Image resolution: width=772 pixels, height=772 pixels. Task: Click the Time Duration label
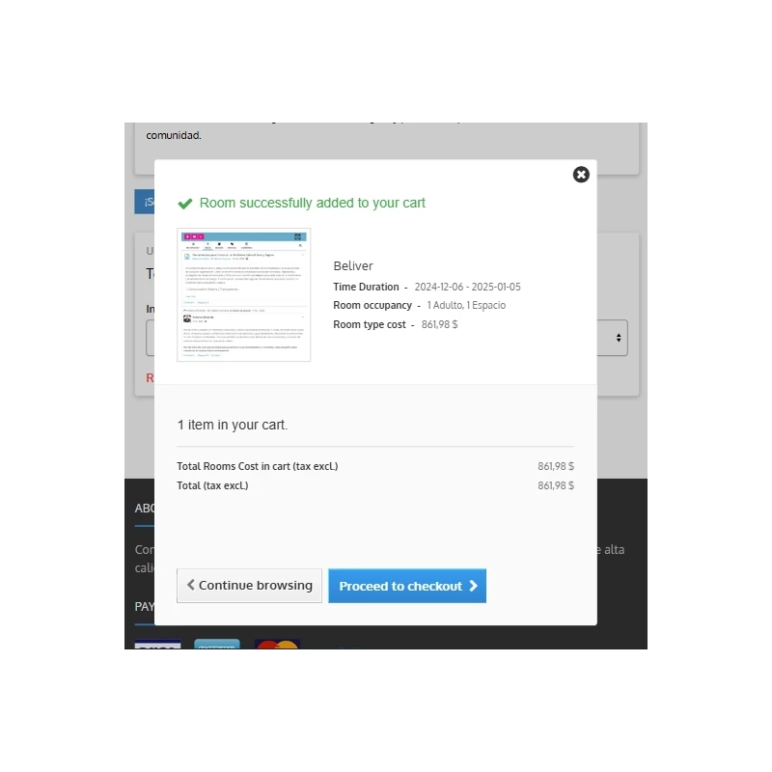(x=366, y=287)
